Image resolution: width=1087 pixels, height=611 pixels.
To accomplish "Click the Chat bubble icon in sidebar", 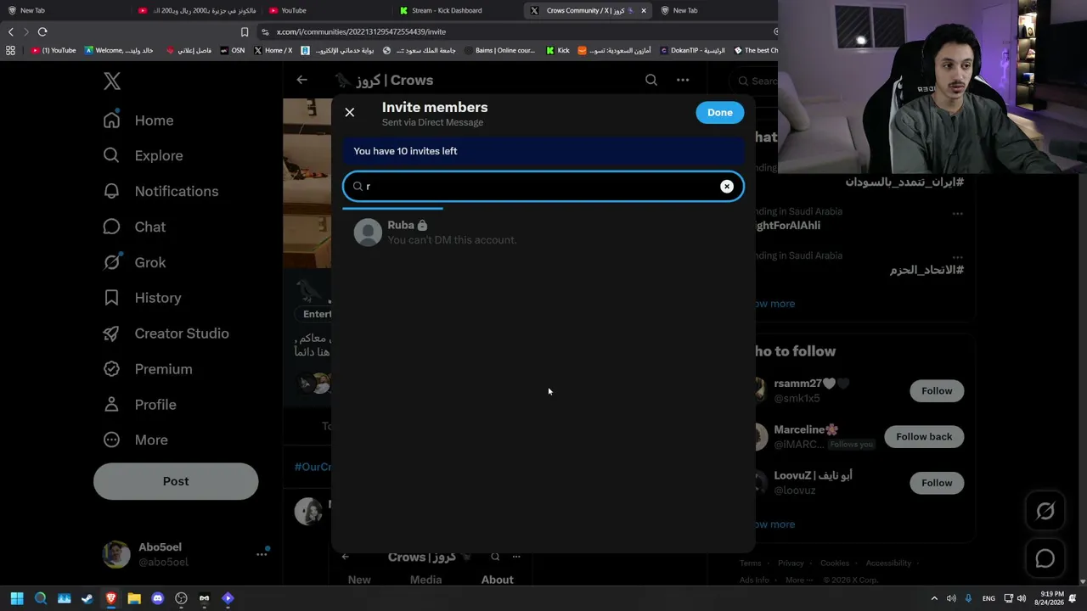I will (x=111, y=227).
